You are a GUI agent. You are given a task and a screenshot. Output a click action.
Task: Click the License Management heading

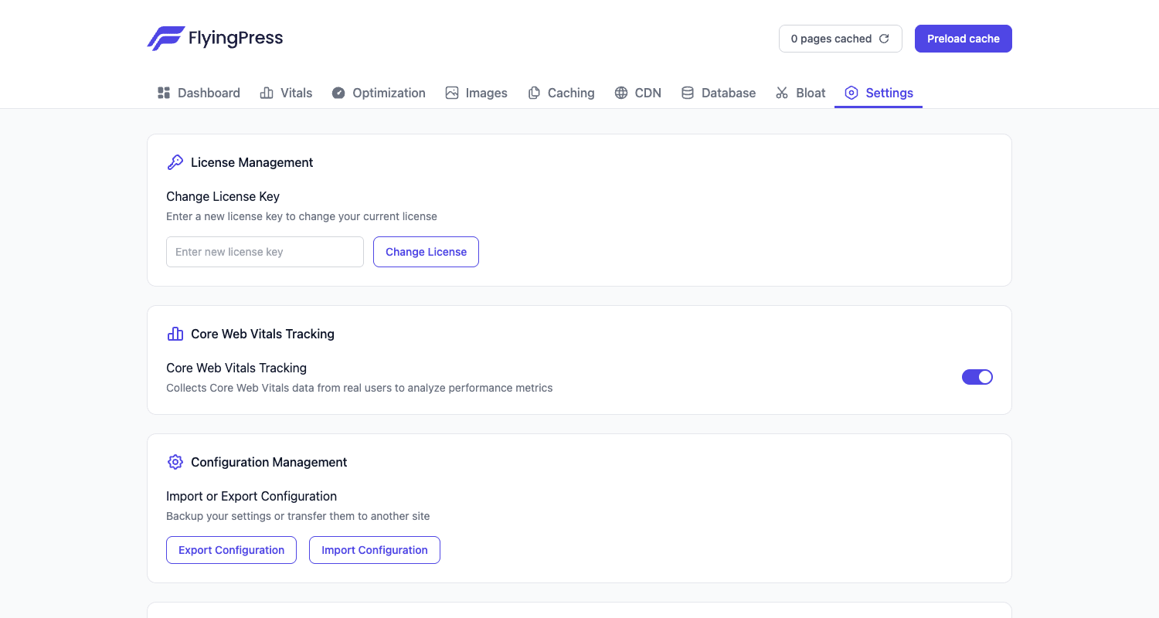pos(252,162)
